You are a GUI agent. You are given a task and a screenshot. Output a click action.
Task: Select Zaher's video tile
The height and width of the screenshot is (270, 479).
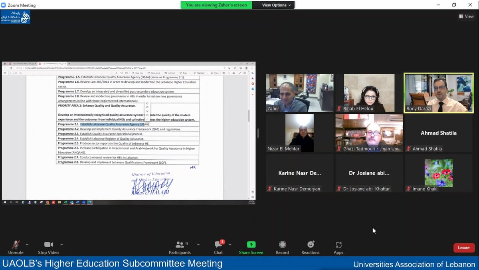point(300,93)
